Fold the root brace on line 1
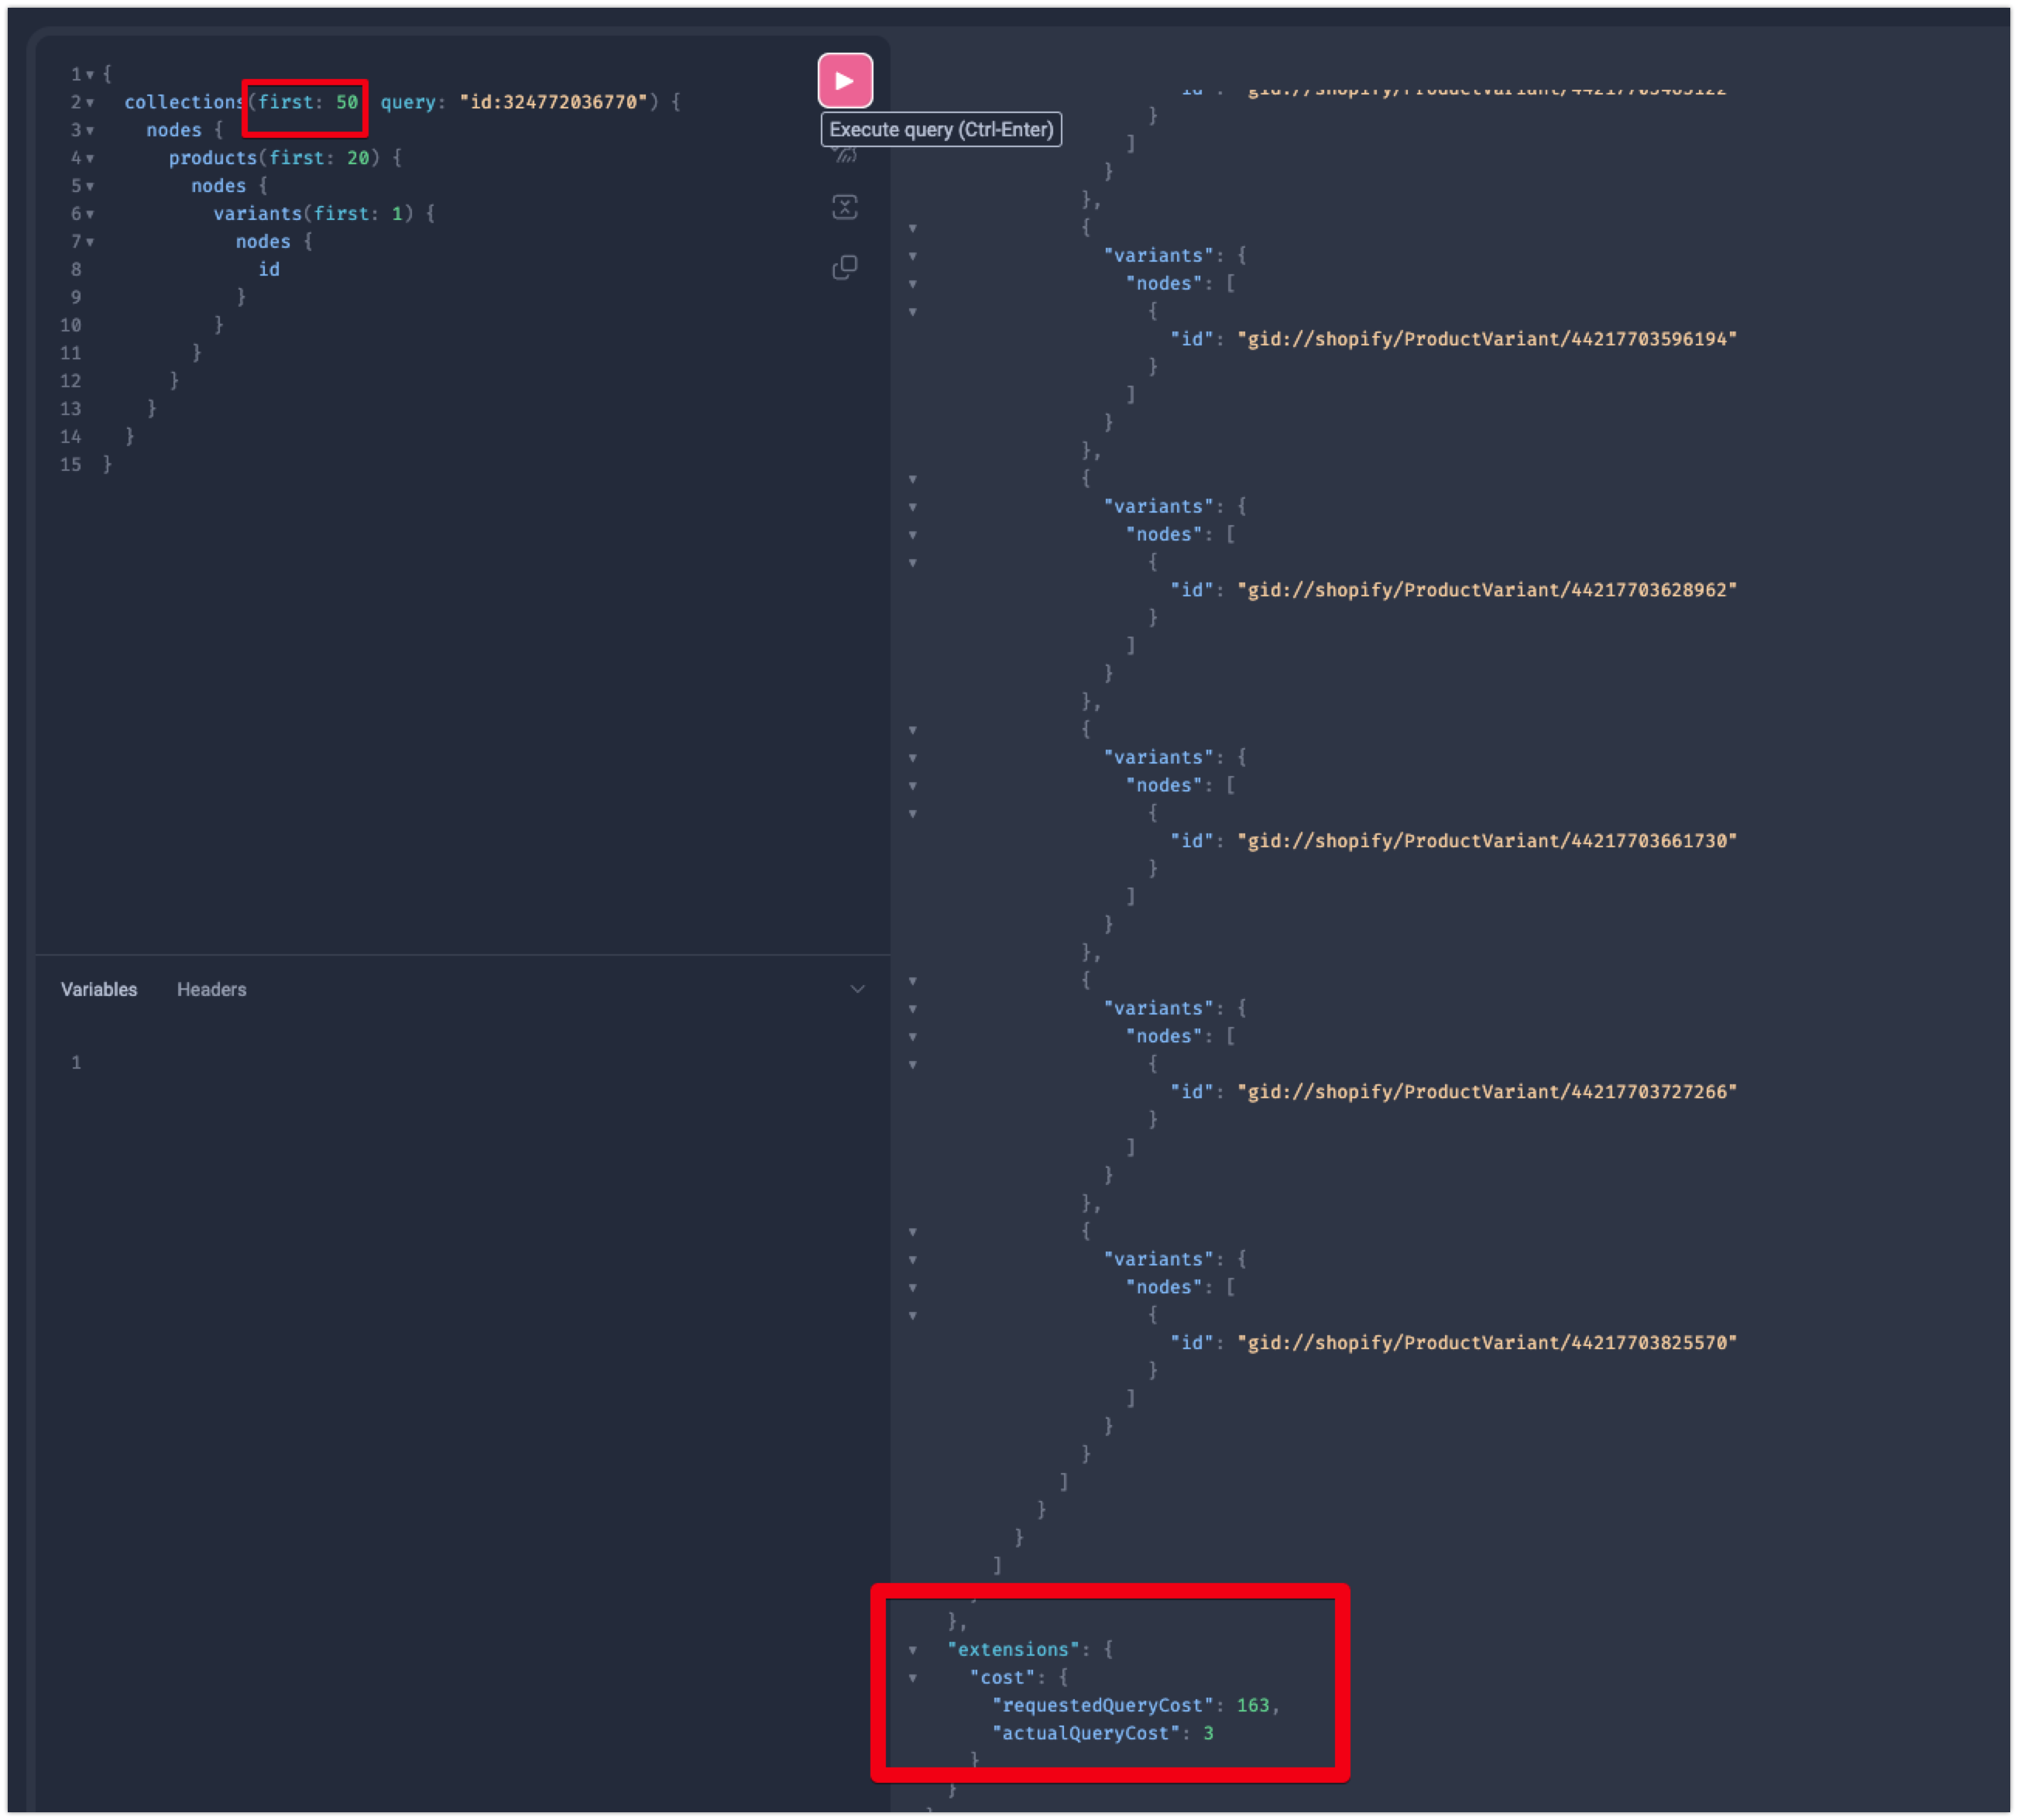The width and height of the screenshot is (2018, 1820). click(90, 75)
